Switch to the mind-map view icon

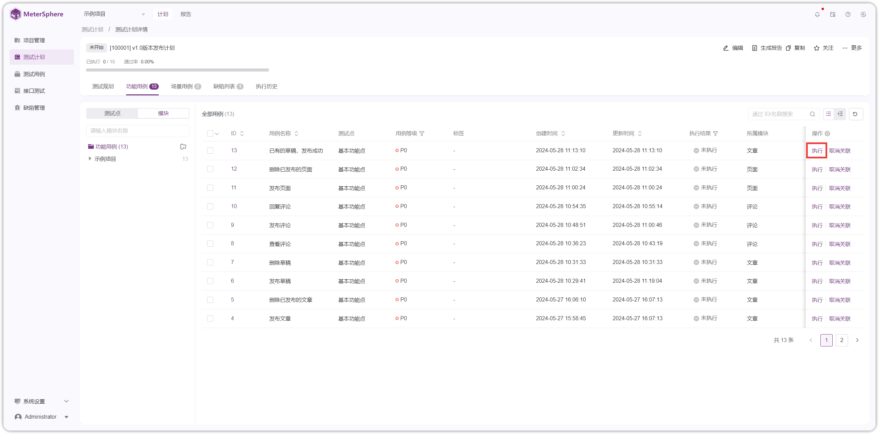click(840, 114)
